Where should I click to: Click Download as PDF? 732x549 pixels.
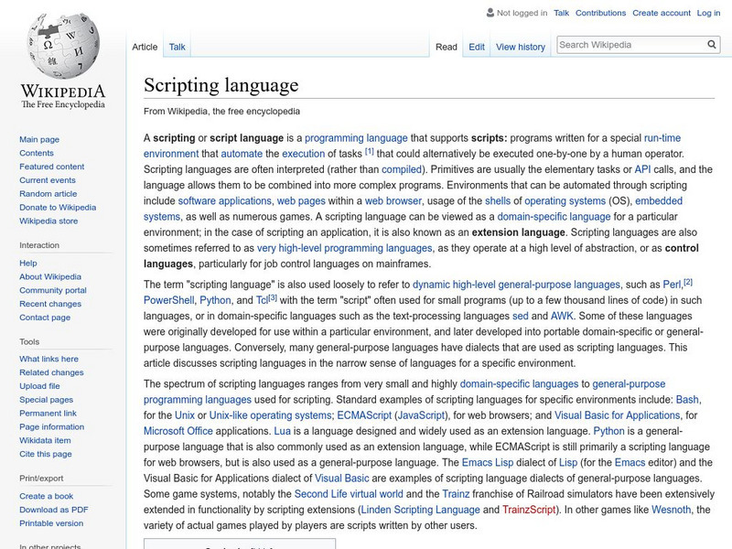54,510
